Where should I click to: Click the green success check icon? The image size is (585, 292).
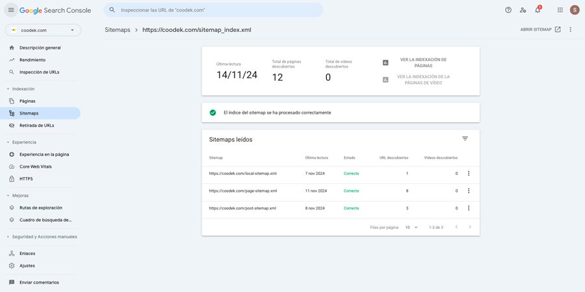coord(213,113)
